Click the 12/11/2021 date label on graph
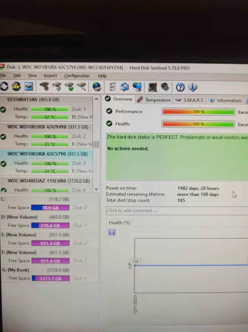Screen dimensions: 248x332 [135, 305]
